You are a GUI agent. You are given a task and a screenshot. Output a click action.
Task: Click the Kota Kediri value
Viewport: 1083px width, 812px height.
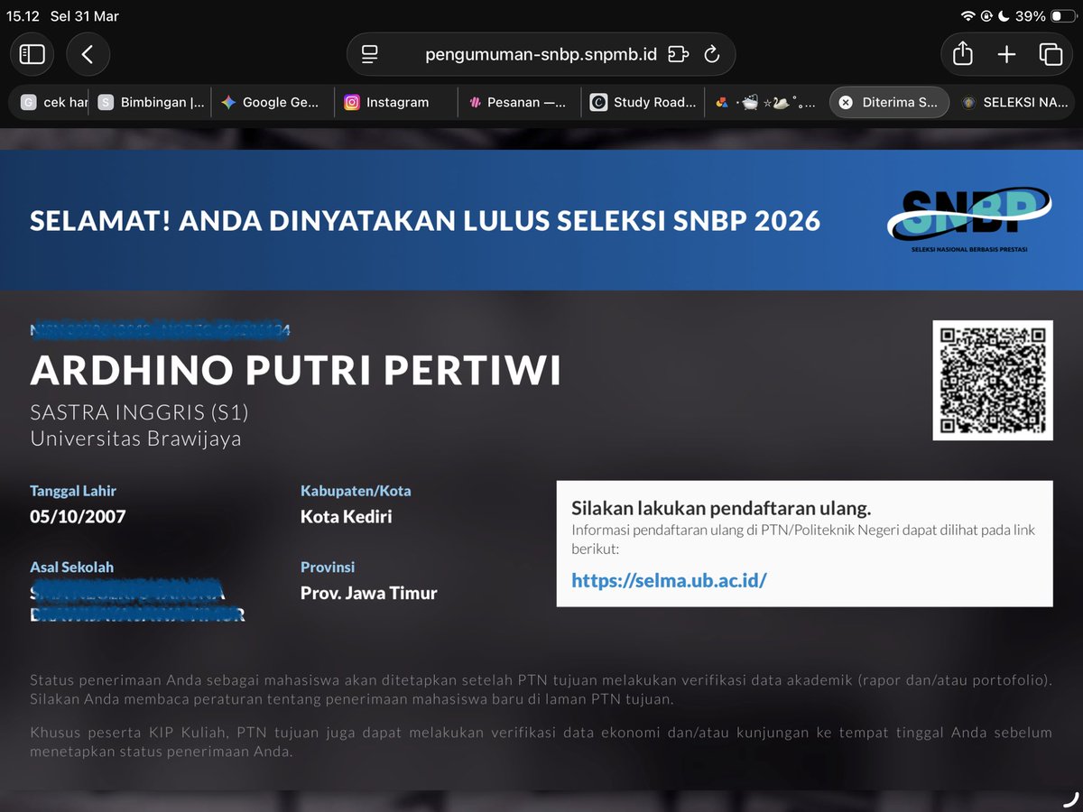coord(346,517)
